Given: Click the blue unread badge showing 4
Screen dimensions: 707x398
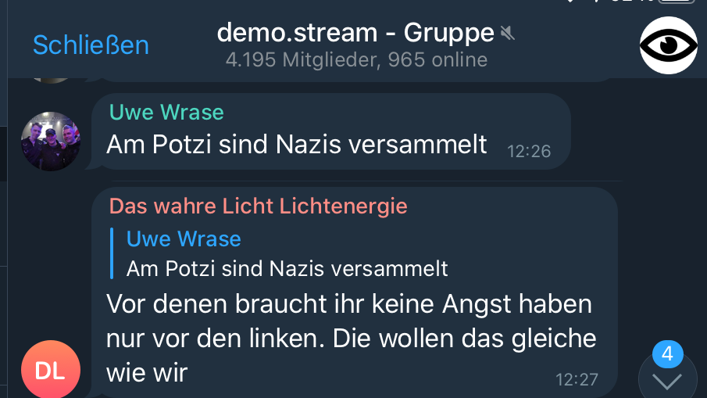Looking at the screenshot, I should 667,353.
